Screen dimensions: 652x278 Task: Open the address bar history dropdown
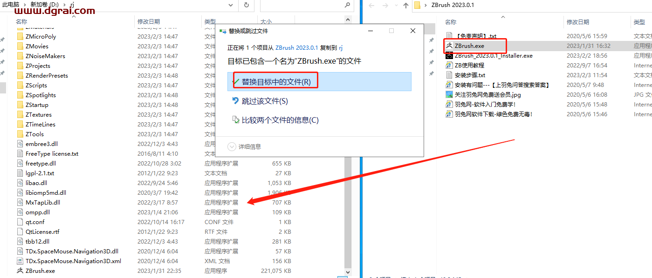[231, 5]
